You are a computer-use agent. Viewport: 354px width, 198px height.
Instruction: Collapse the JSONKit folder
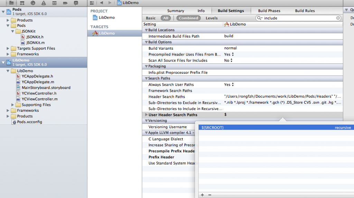(x=12, y=31)
